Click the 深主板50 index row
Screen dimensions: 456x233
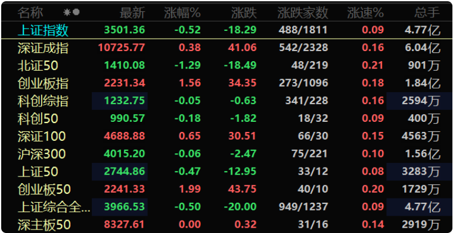pyautogui.click(x=227, y=224)
